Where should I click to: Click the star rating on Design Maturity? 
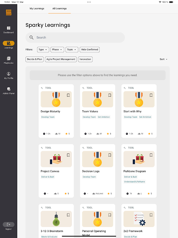(68, 134)
